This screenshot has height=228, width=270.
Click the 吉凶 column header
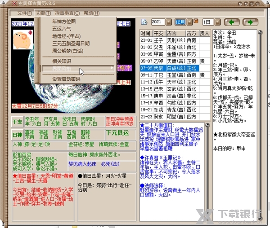pos(176,33)
